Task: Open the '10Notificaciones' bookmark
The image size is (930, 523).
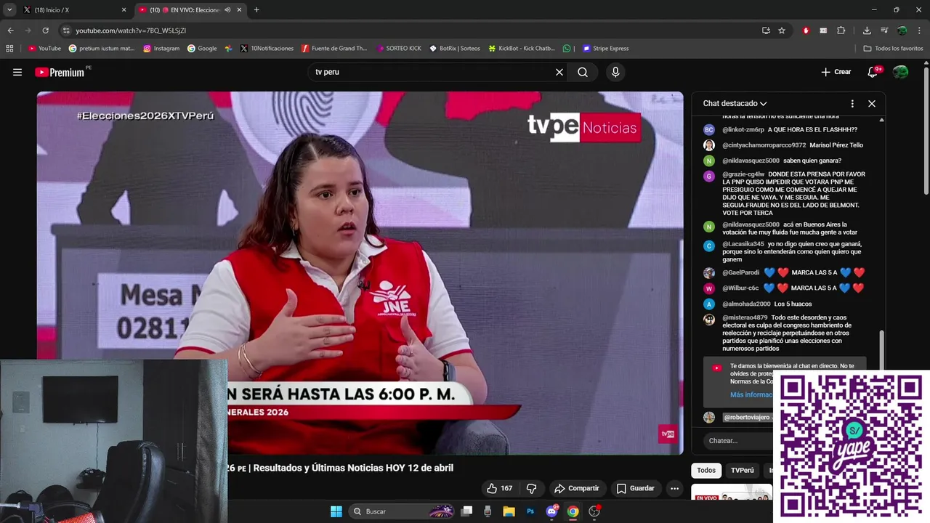Action: point(267,49)
